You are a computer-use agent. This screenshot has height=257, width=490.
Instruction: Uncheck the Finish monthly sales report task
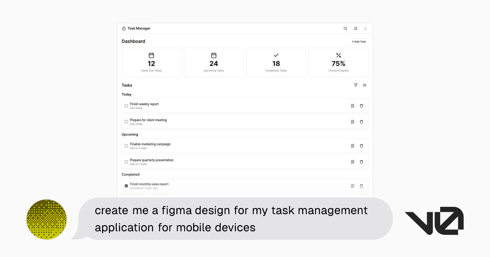pyautogui.click(x=126, y=186)
